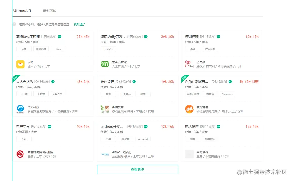Open the 资深Unity开发 job title
293x181 pixels.
tap(113, 37)
